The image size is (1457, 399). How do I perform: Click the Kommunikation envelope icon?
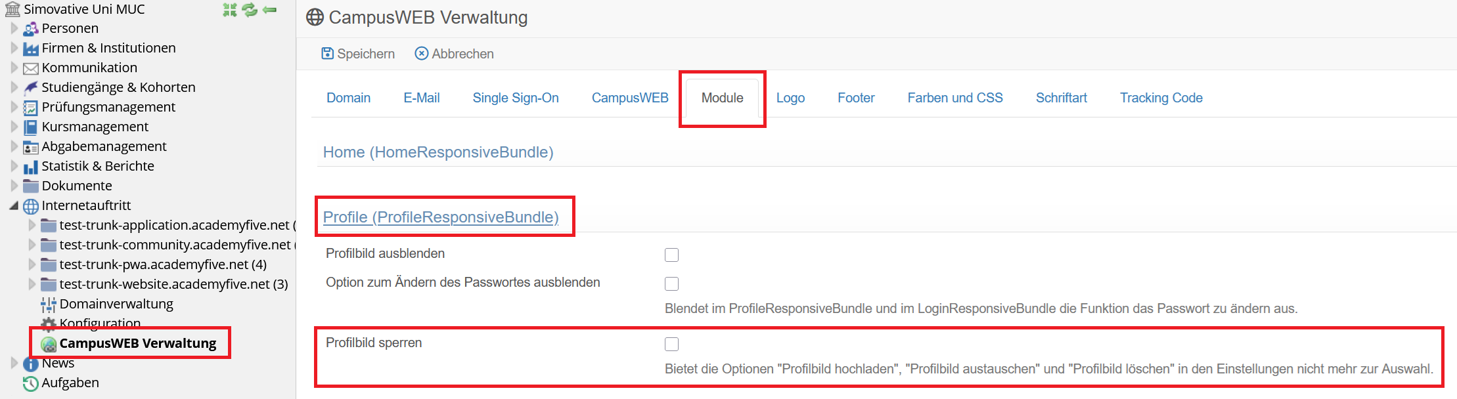click(x=31, y=68)
